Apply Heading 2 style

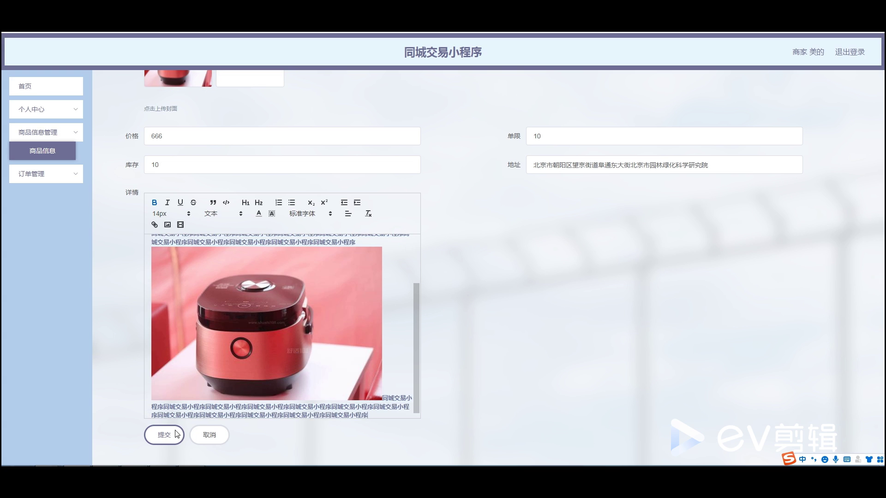[x=258, y=202]
